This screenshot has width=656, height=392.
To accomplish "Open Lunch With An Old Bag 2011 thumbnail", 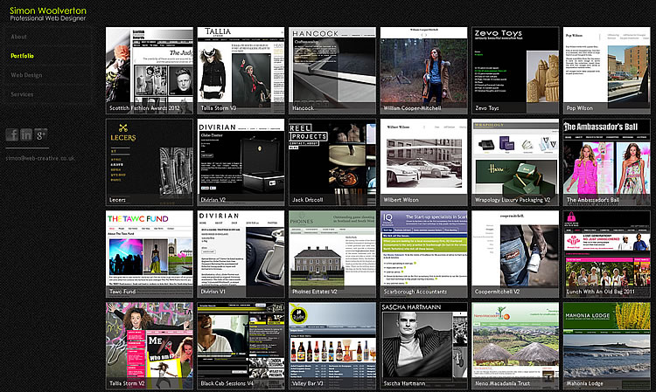I will click(x=607, y=254).
